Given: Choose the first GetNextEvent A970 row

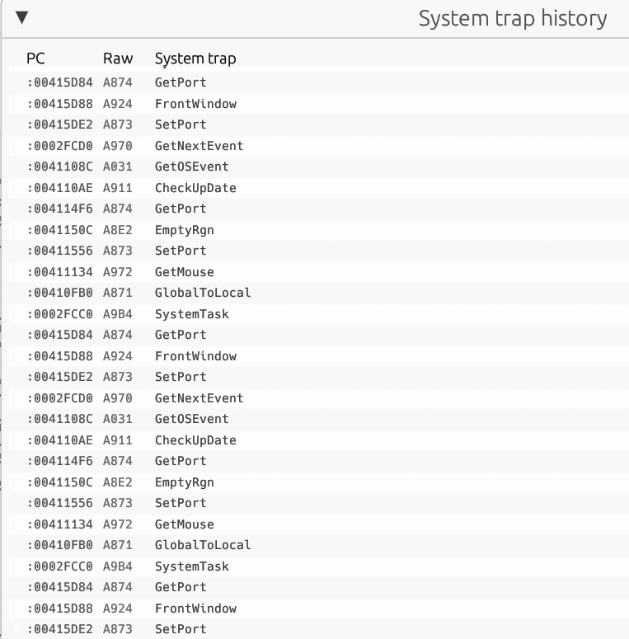Looking at the screenshot, I should click(x=318, y=146).
